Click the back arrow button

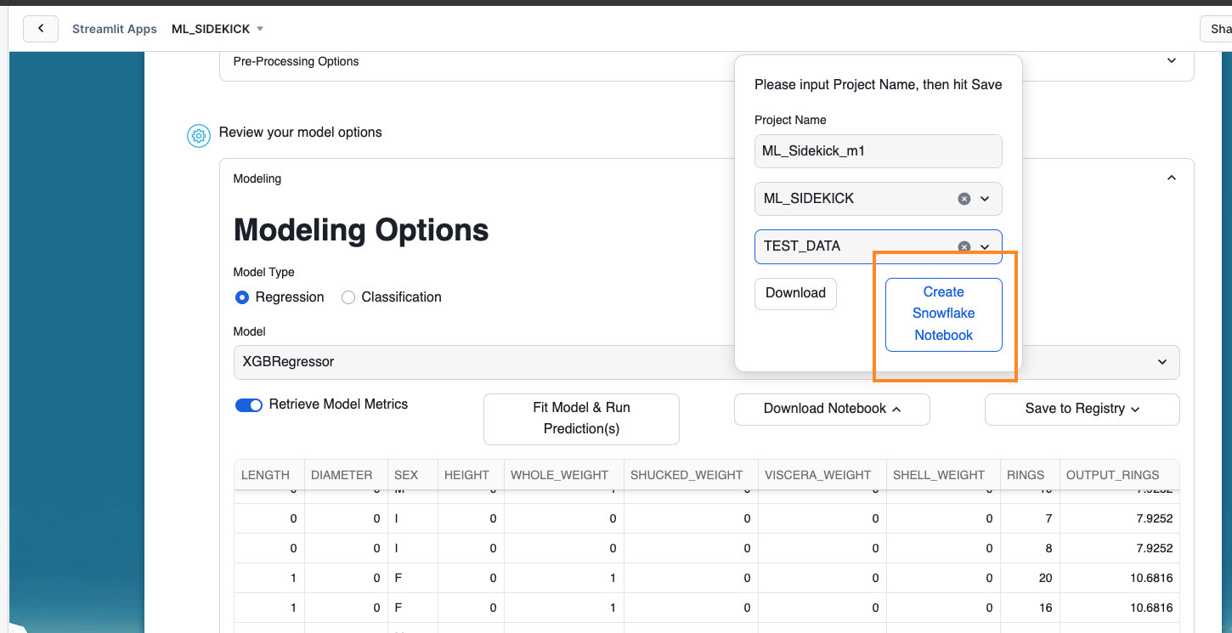click(x=41, y=29)
